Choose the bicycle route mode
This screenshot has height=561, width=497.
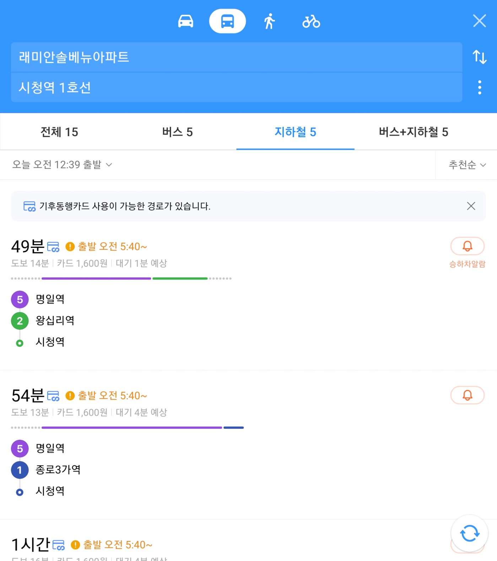311,21
